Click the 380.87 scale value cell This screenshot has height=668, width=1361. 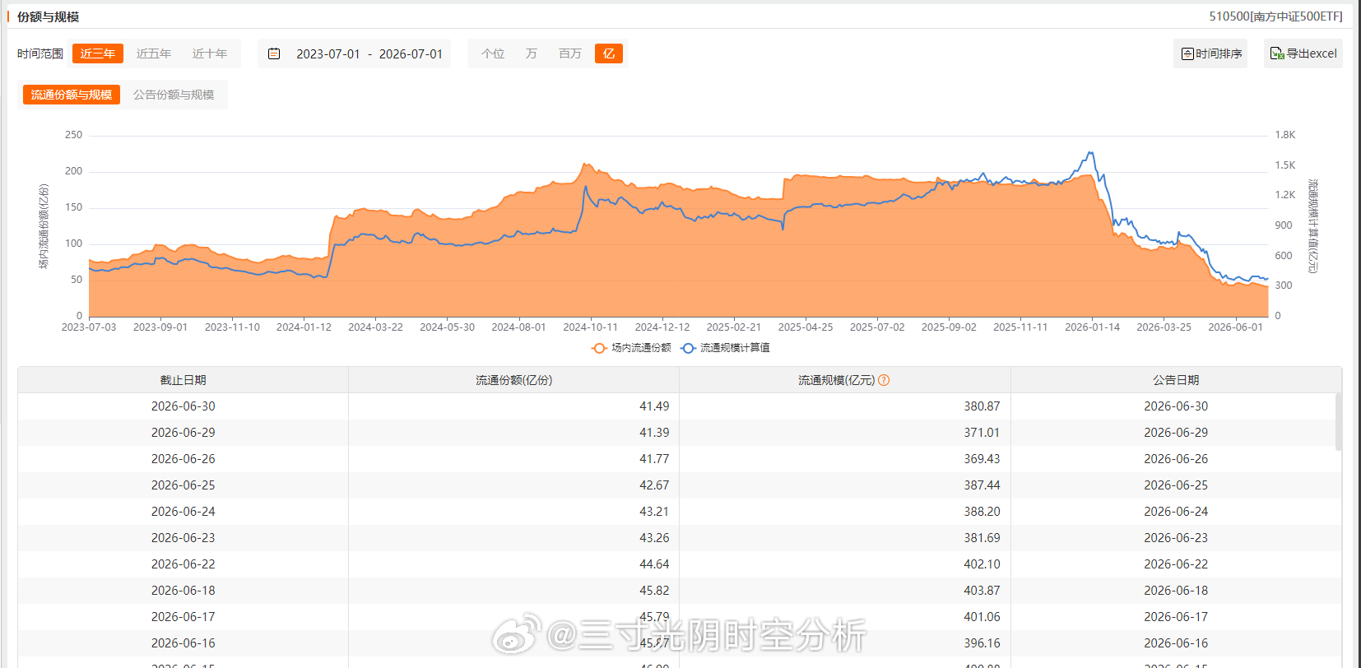(x=844, y=406)
